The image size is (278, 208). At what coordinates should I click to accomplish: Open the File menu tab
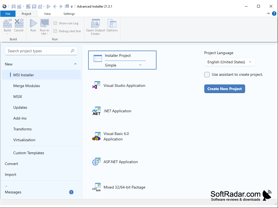tap(8, 14)
